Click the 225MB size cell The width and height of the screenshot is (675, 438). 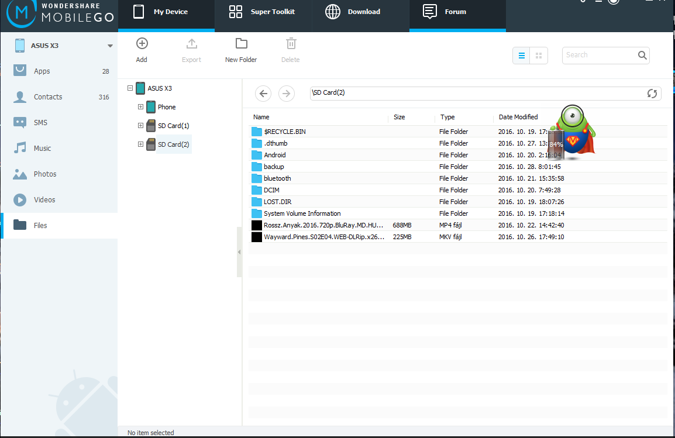[x=402, y=237]
